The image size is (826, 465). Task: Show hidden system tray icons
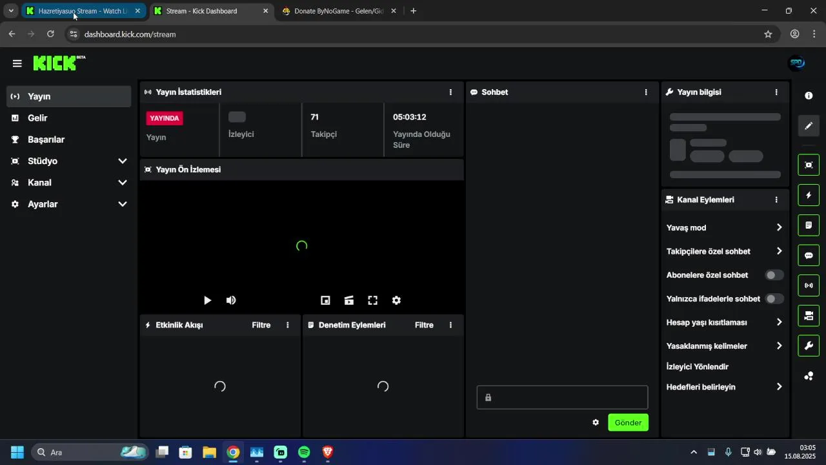point(694,452)
